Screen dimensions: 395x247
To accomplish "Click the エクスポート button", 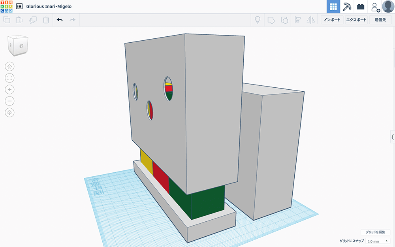I will 356,20.
